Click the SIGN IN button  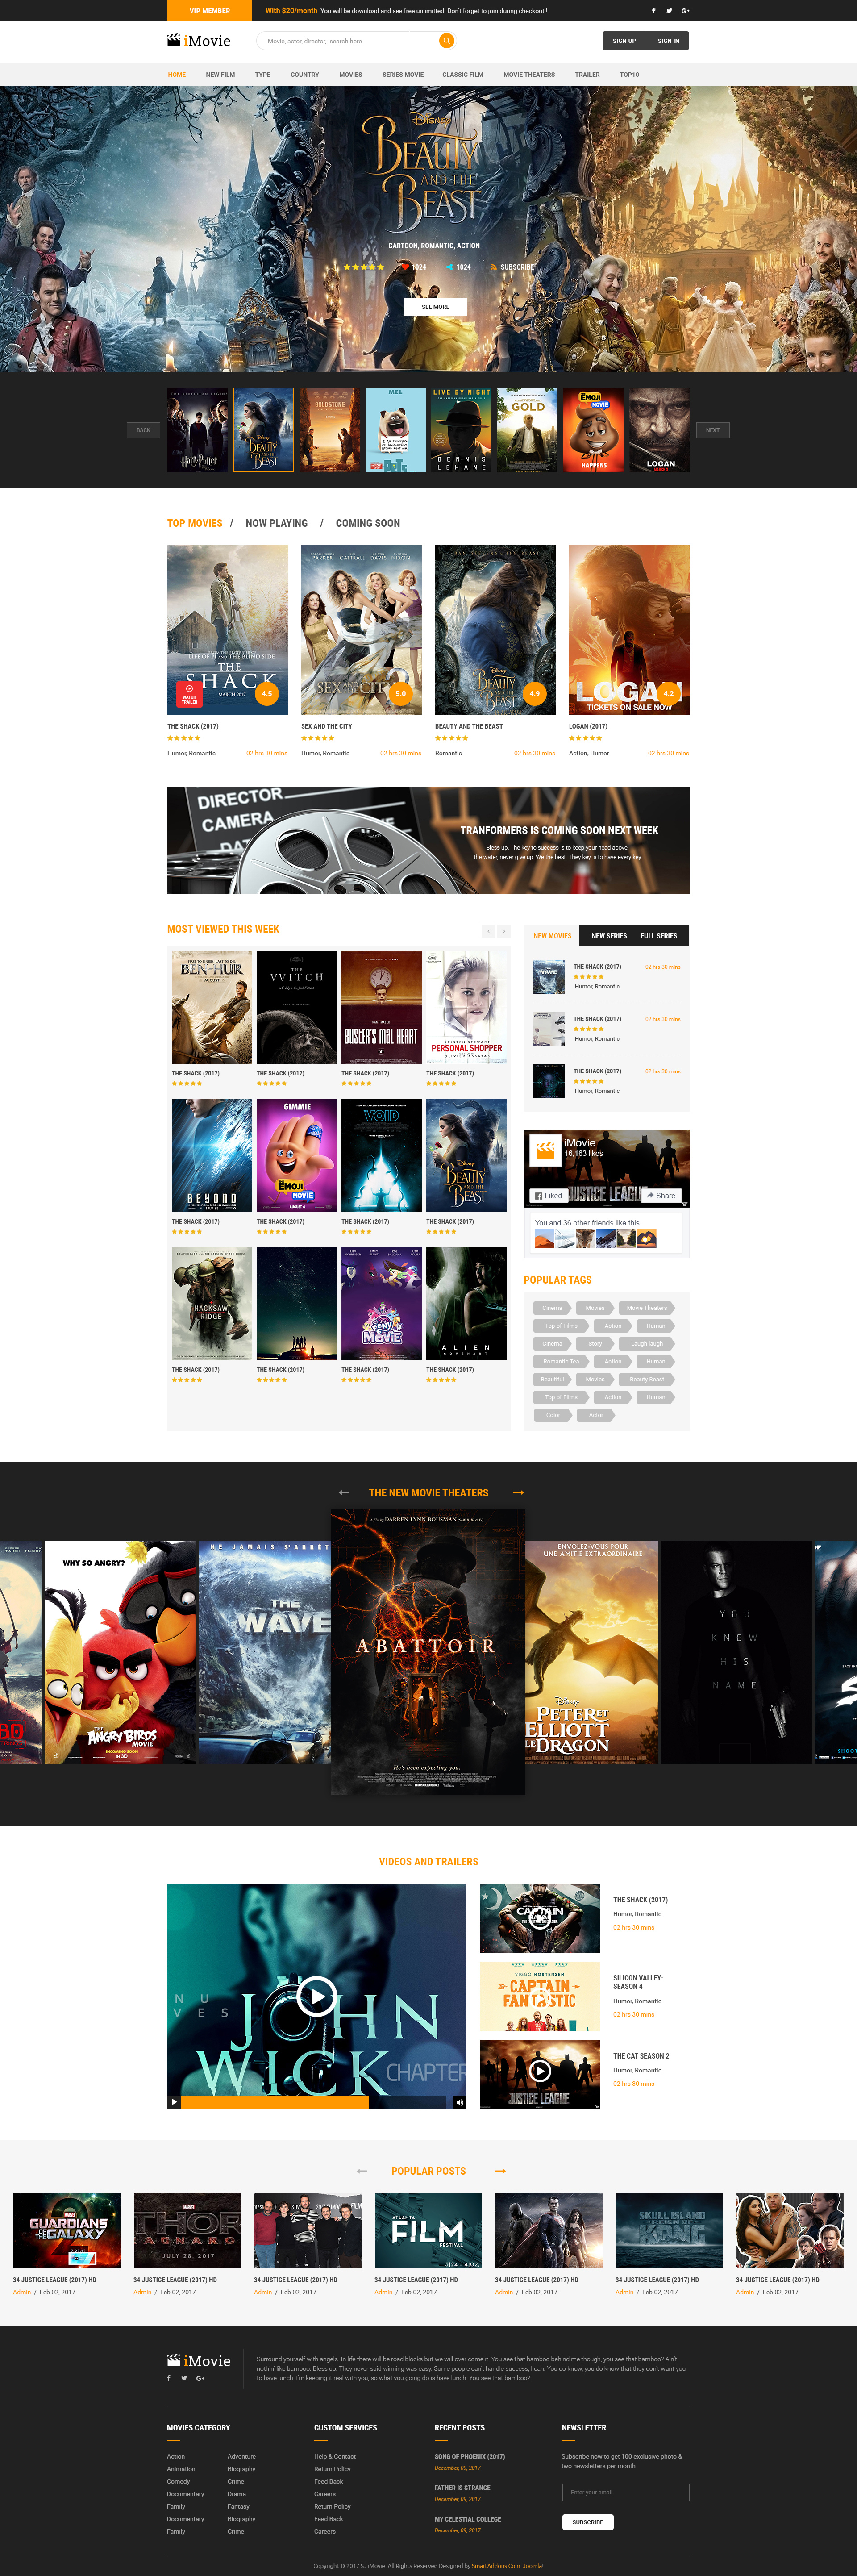[x=668, y=41]
